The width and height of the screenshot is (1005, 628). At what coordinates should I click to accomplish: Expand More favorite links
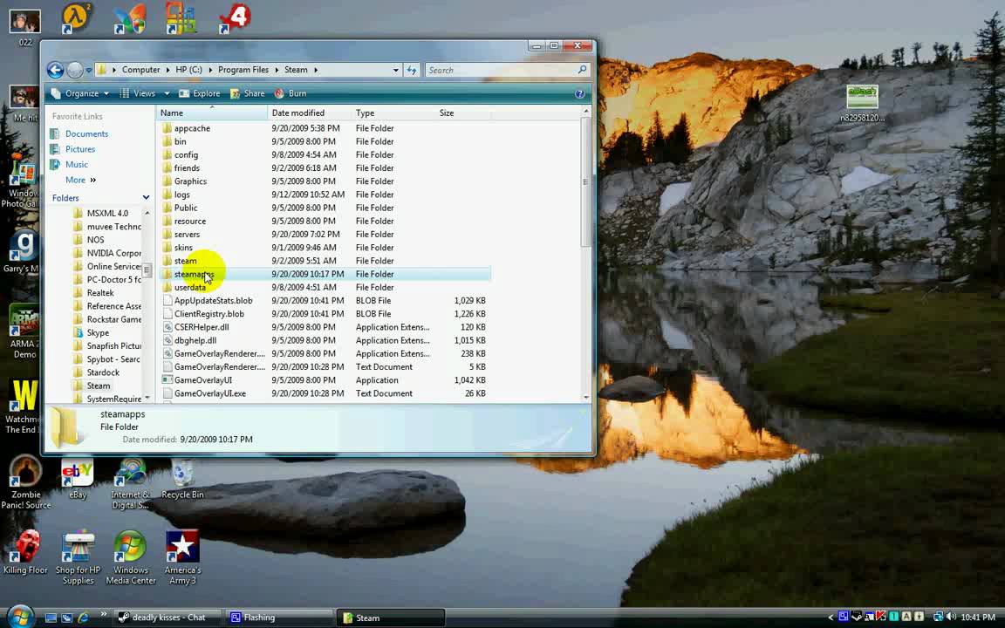click(x=81, y=180)
